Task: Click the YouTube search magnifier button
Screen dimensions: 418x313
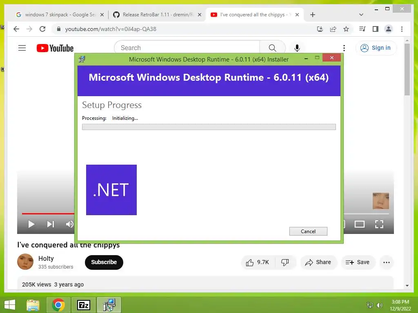Action: point(272,48)
